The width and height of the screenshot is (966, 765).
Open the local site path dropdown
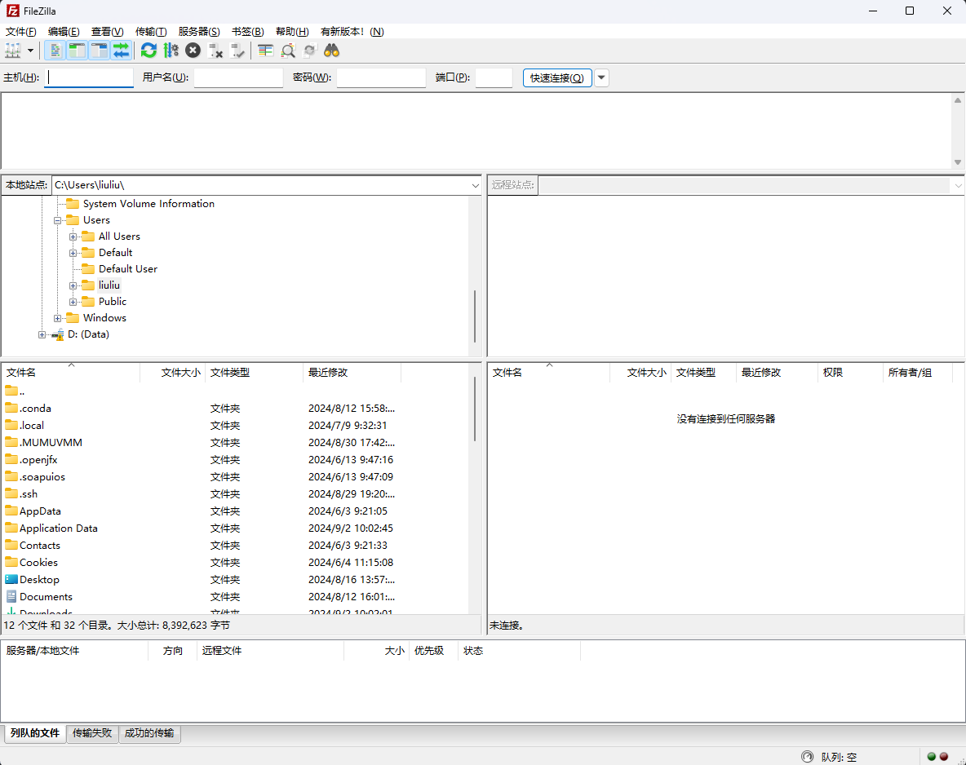pyautogui.click(x=475, y=185)
